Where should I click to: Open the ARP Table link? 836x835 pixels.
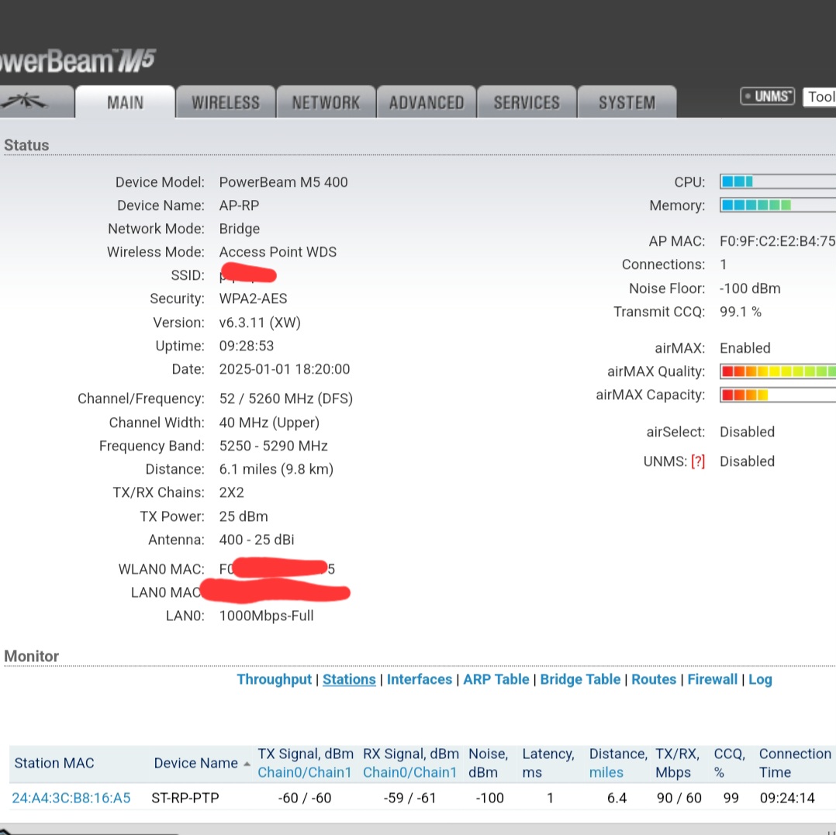click(496, 679)
